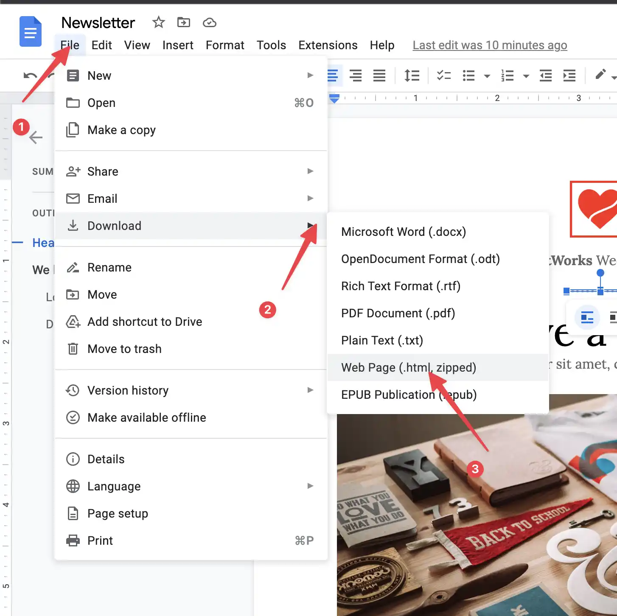The width and height of the screenshot is (617, 616).
Task: Click the Newsletter document title
Action: coord(98,22)
